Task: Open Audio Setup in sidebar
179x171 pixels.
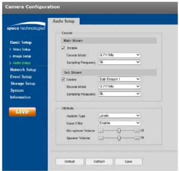Action: pos(21,63)
